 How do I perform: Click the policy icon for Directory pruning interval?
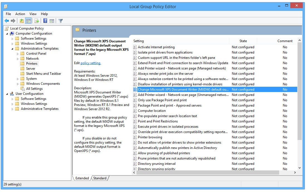(x=135, y=164)
